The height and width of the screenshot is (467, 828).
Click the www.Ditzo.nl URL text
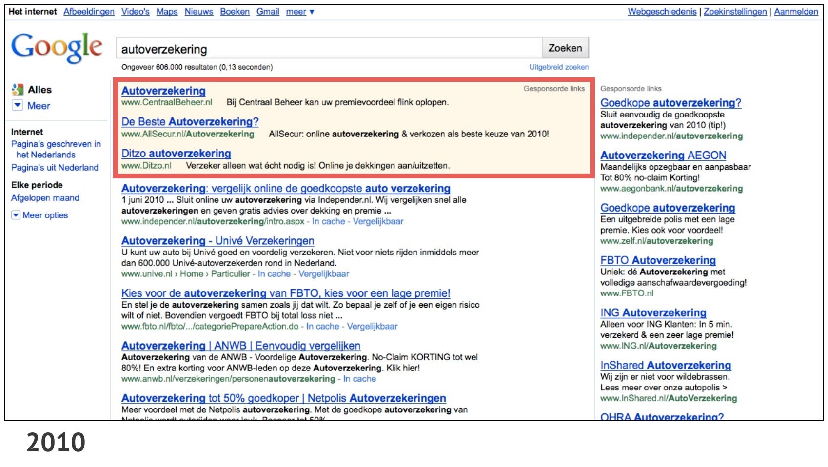pyautogui.click(x=146, y=166)
